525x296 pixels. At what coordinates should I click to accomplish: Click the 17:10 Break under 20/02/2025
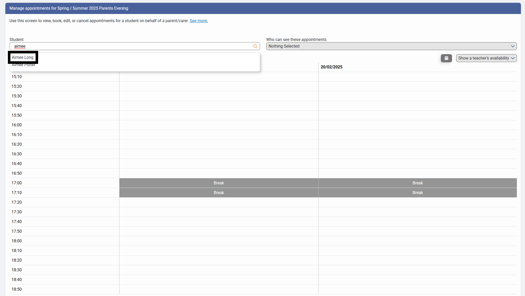pos(417,193)
